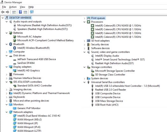Expand the Security devices node

click(x=85, y=45)
